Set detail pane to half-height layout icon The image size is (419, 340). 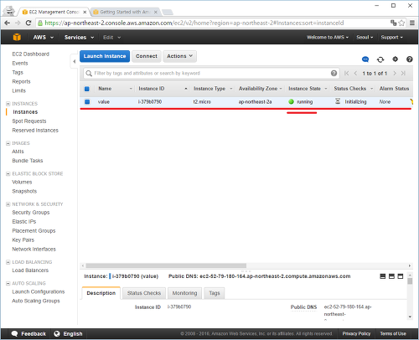click(x=391, y=276)
